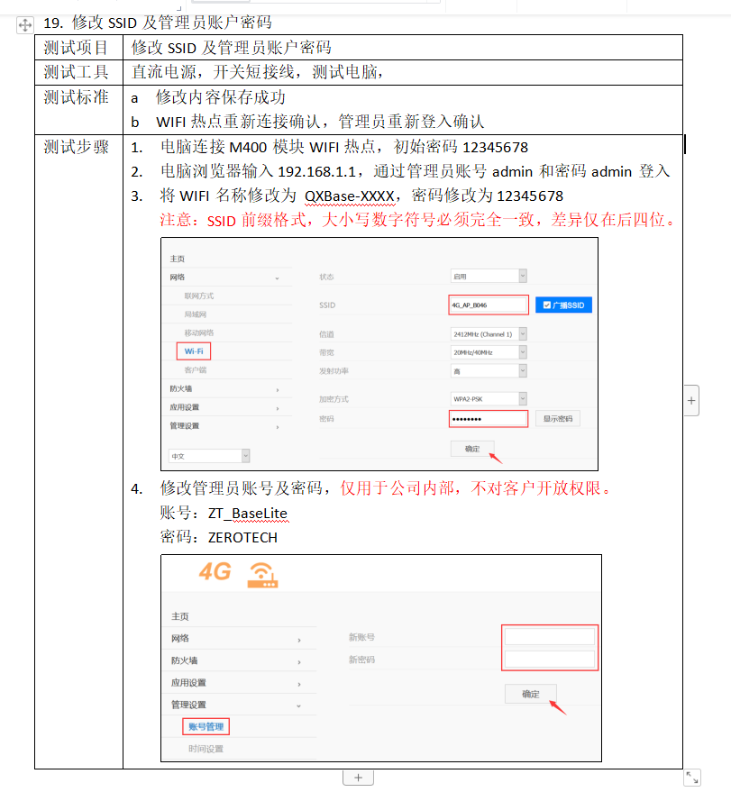Select the 时间设置 menu item
The height and width of the screenshot is (792, 731).
click(206, 749)
